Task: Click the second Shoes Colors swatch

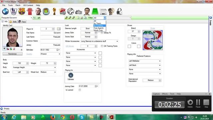Action: pyautogui.click(x=139, y=46)
